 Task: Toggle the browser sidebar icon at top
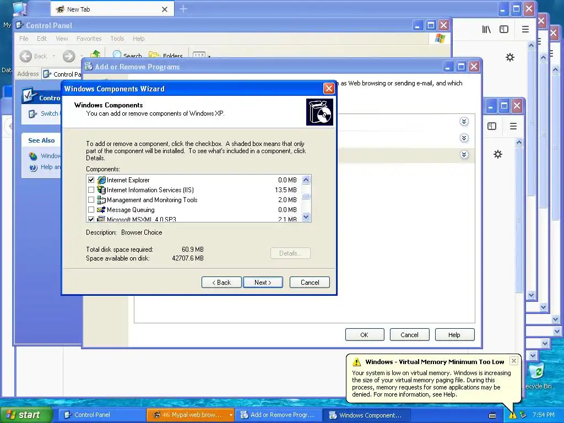tap(504, 30)
